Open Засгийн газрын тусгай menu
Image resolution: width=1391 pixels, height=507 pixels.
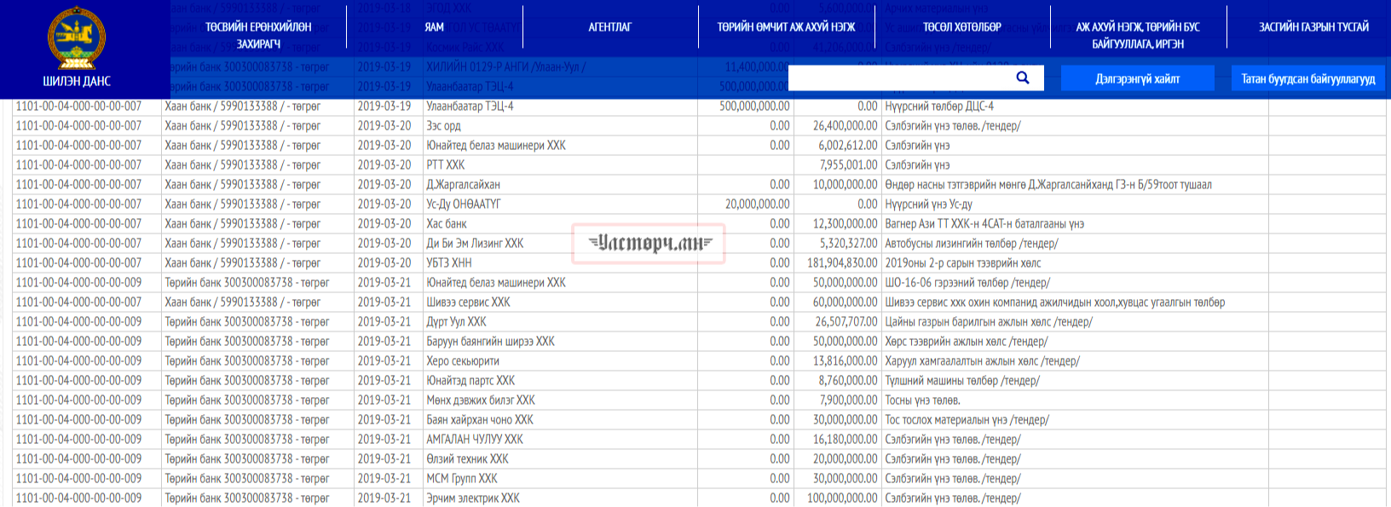(x=1314, y=27)
